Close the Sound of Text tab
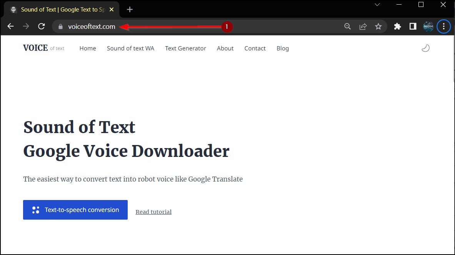 pyautogui.click(x=112, y=10)
